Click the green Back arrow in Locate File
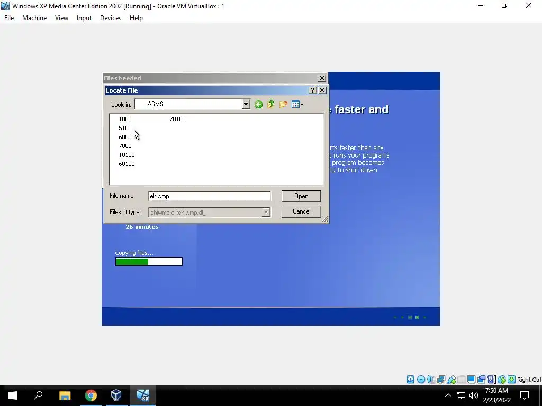 pyautogui.click(x=258, y=104)
